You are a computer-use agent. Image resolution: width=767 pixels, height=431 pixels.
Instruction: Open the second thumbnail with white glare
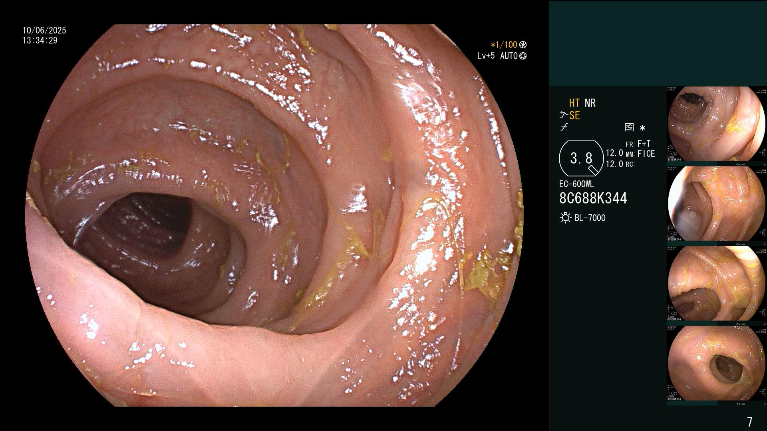click(x=716, y=204)
